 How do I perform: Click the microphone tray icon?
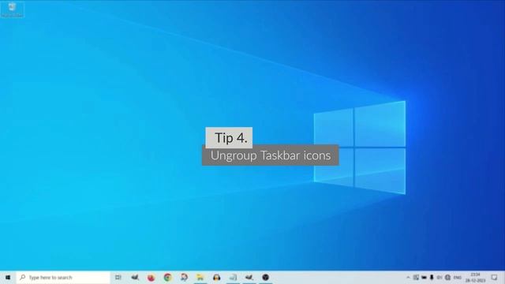pyautogui.click(x=432, y=277)
